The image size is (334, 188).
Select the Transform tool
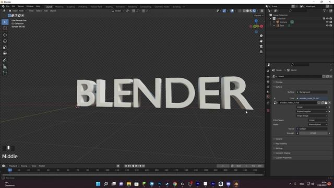coord(5,53)
